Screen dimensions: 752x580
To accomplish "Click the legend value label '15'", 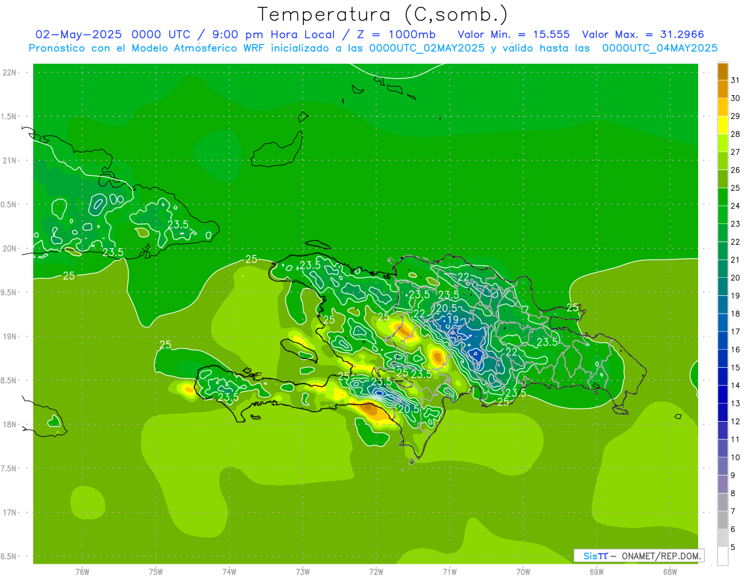I will (735, 367).
